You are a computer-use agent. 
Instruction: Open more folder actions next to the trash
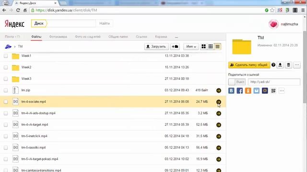pyautogui.click(x=297, y=65)
